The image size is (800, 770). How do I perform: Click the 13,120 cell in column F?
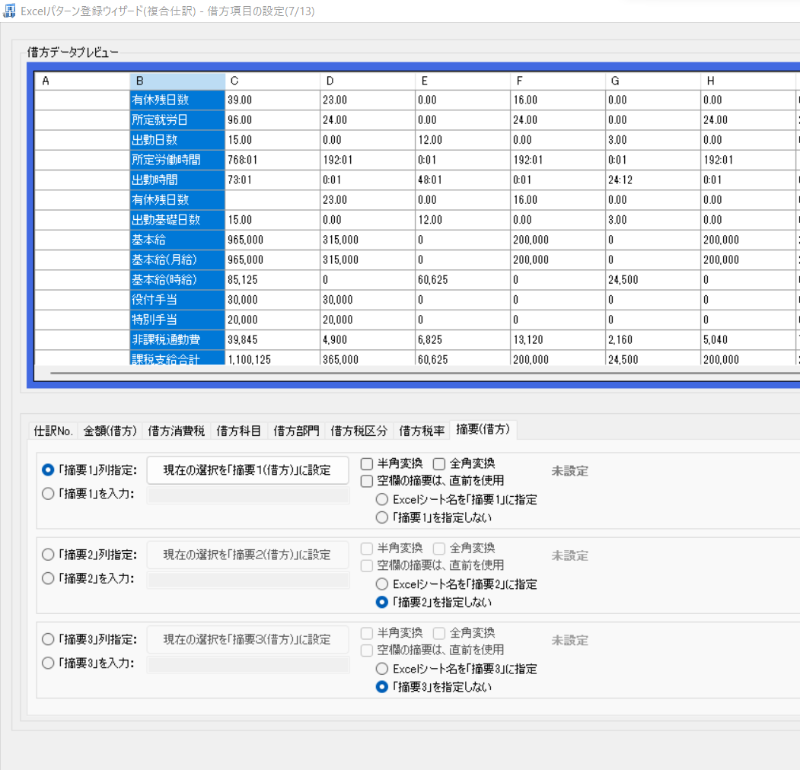click(558, 339)
